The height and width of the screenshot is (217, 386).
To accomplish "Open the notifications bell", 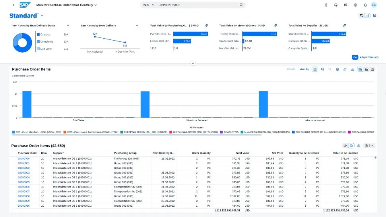I will coord(365,5).
